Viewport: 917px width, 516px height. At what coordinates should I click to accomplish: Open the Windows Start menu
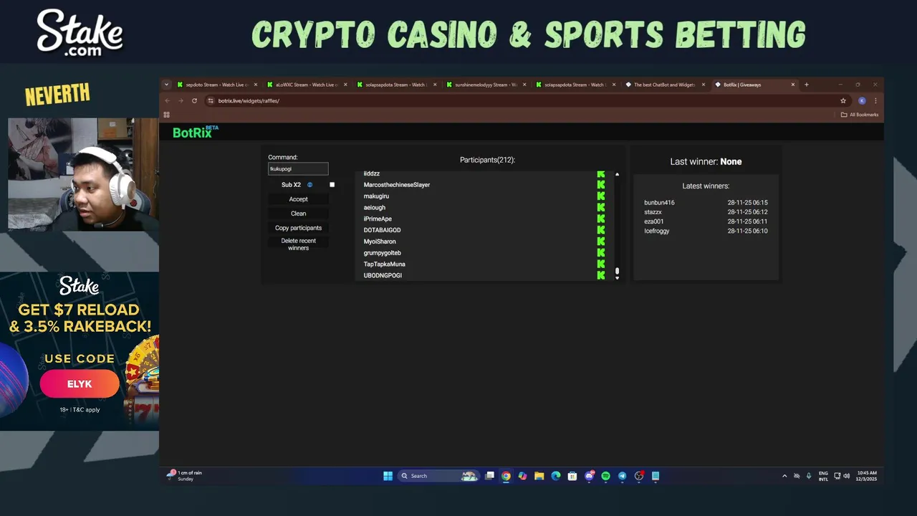click(x=388, y=476)
